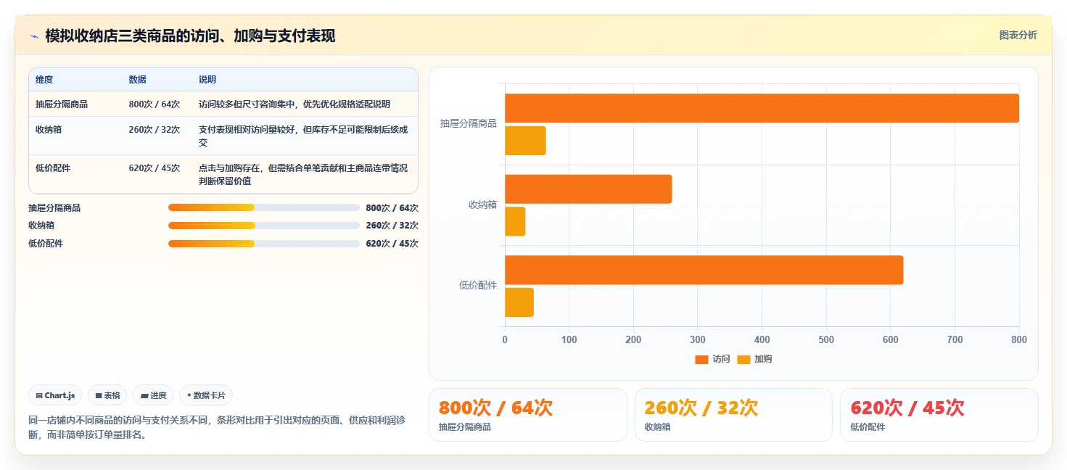Click the 收纳箱 progress row label
The image size is (1067, 470).
coord(41,226)
